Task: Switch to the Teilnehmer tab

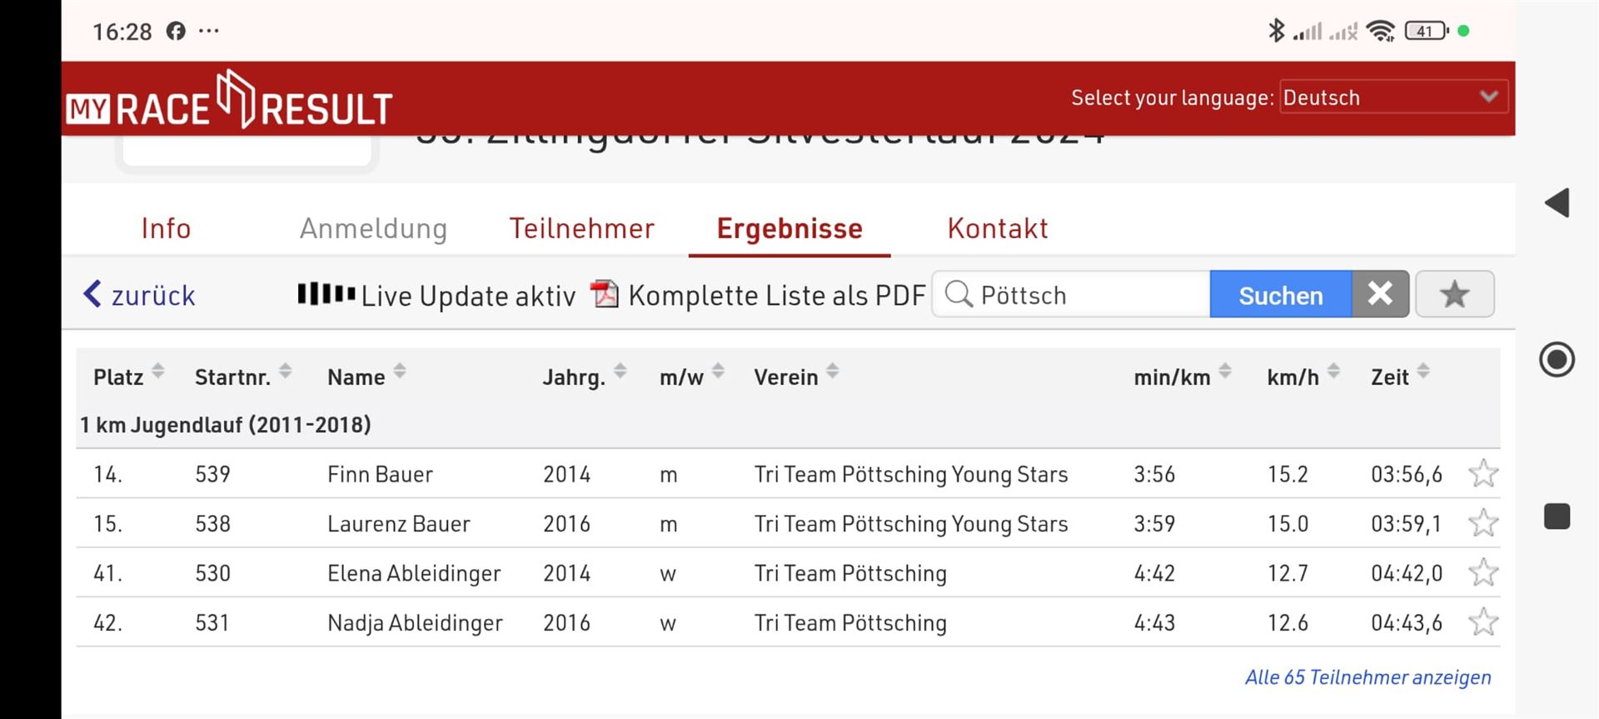Action: pyautogui.click(x=582, y=228)
